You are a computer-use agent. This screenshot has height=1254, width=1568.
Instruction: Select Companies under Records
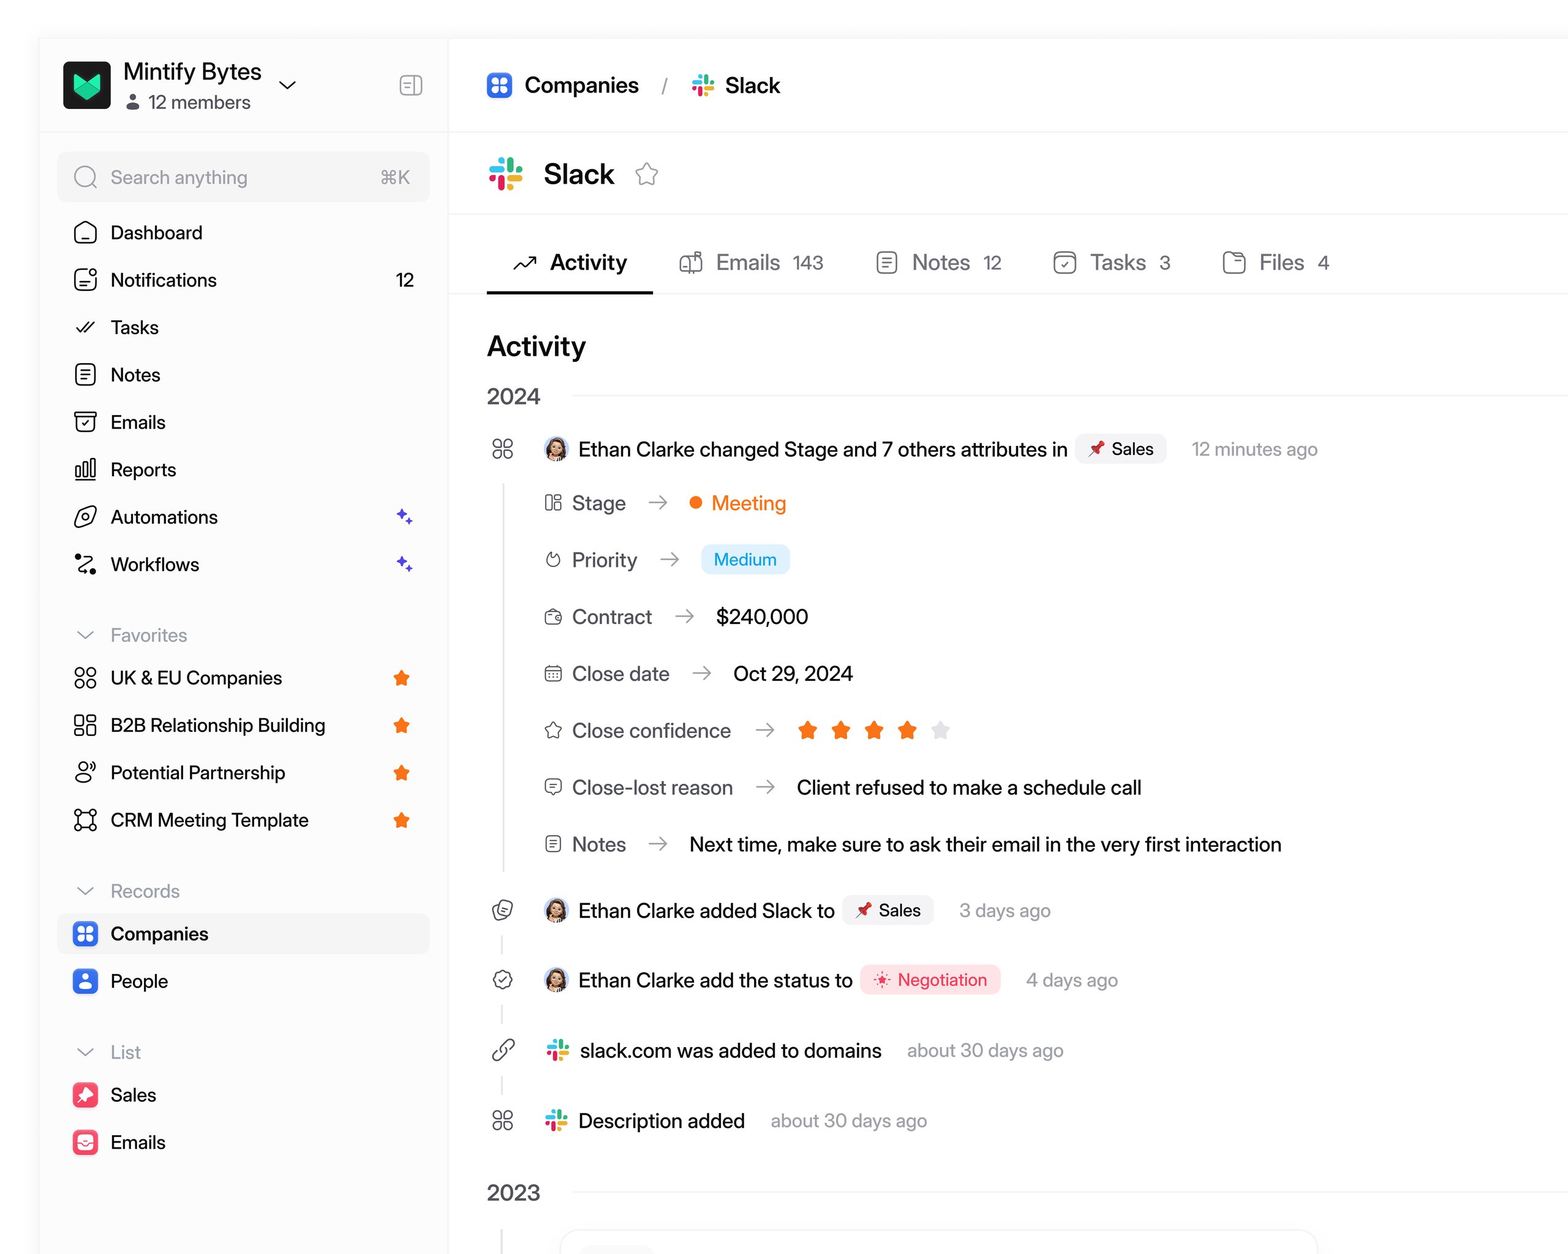coord(244,934)
